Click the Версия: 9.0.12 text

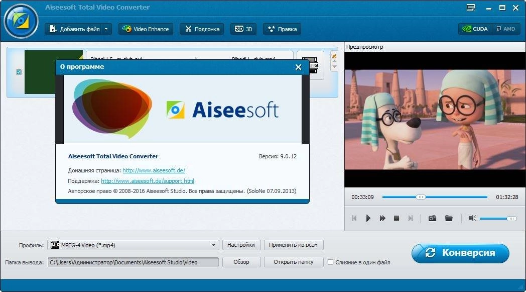278,156
